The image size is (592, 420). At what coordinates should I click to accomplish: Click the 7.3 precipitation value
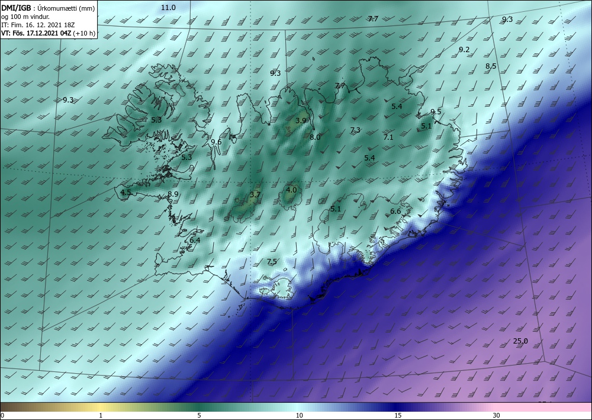coord(355,130)
